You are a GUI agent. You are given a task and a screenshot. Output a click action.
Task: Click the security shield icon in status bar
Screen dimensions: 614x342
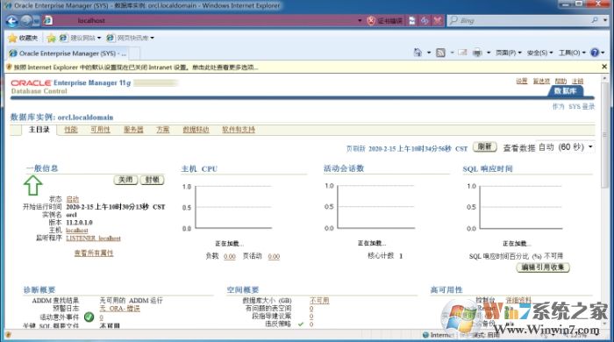point(8,335)
